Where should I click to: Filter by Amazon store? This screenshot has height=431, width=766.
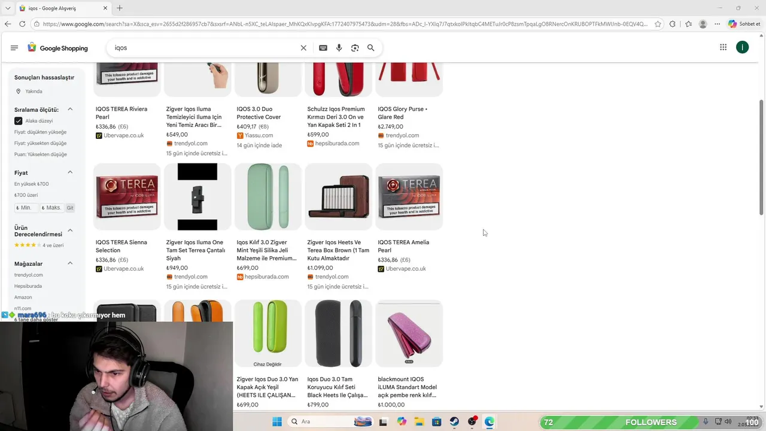pyautogui.click(x=23, y=298)
